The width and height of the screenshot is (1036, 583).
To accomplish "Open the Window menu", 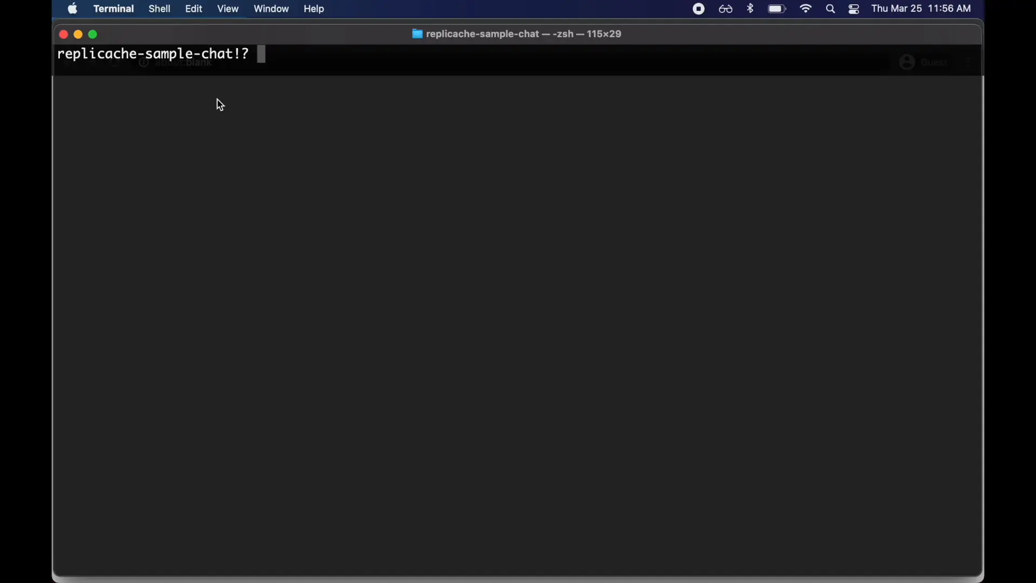I will click(271, 9).
